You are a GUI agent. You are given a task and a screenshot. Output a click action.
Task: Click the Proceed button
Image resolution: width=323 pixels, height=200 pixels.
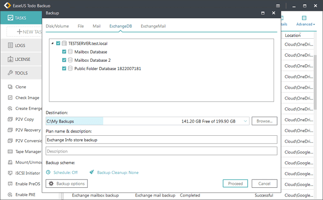(235, 183)
